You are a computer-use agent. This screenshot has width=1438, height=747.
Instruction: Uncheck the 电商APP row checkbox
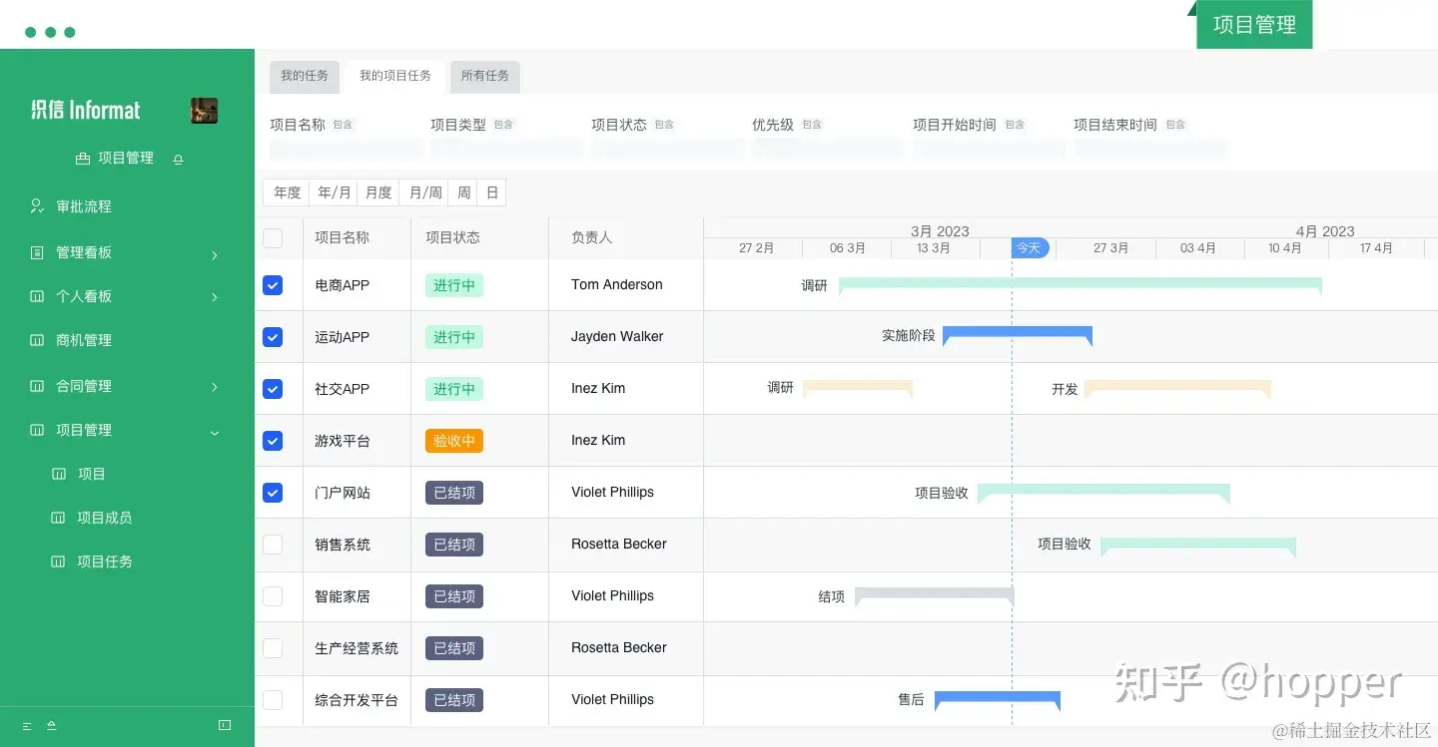(x=273, y=285)
